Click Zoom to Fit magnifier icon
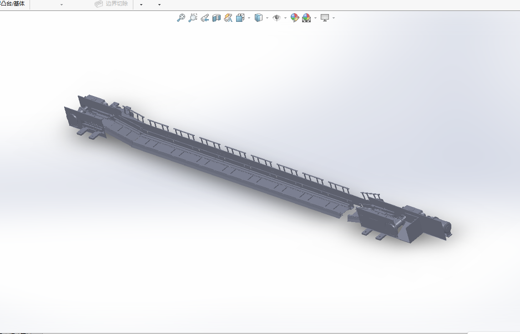520x334 pixels. tap(181, 18)
